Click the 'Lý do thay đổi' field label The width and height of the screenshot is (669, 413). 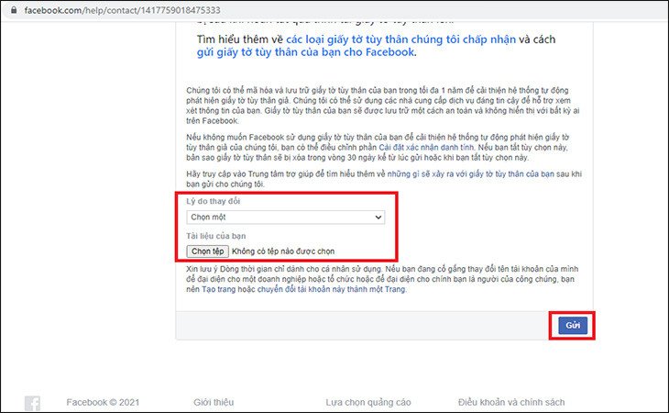[214, 200]
